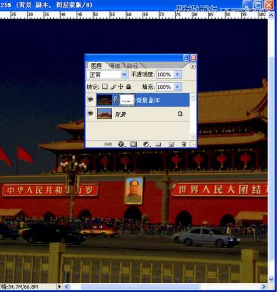The image size is (277, 292).
Task: Click the document size 34.7M/66.8M status
Action: point(19,287)
